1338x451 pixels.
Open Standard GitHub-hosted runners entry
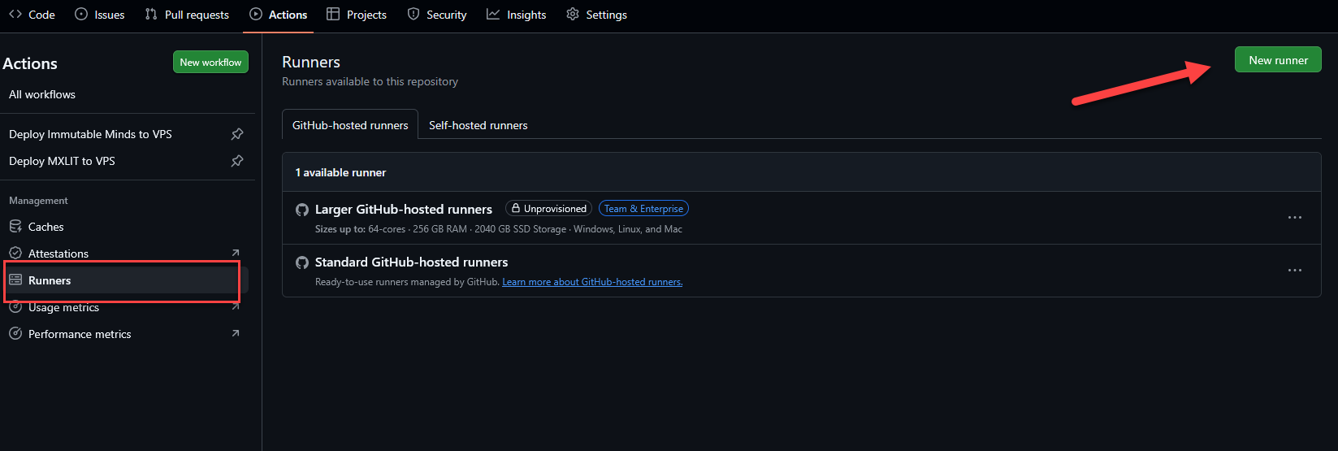411,262
